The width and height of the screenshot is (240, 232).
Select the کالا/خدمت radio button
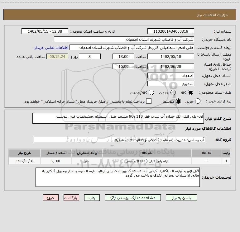pos(151,92)
